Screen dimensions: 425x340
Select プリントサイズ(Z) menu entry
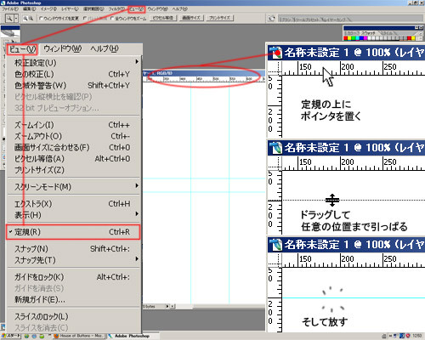pyautogui.click(x=73, y=170)
